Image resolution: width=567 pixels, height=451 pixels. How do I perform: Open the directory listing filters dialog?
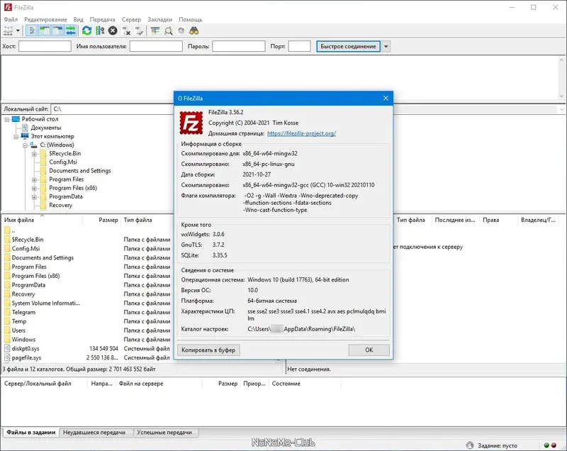click(x=155, y=30)
